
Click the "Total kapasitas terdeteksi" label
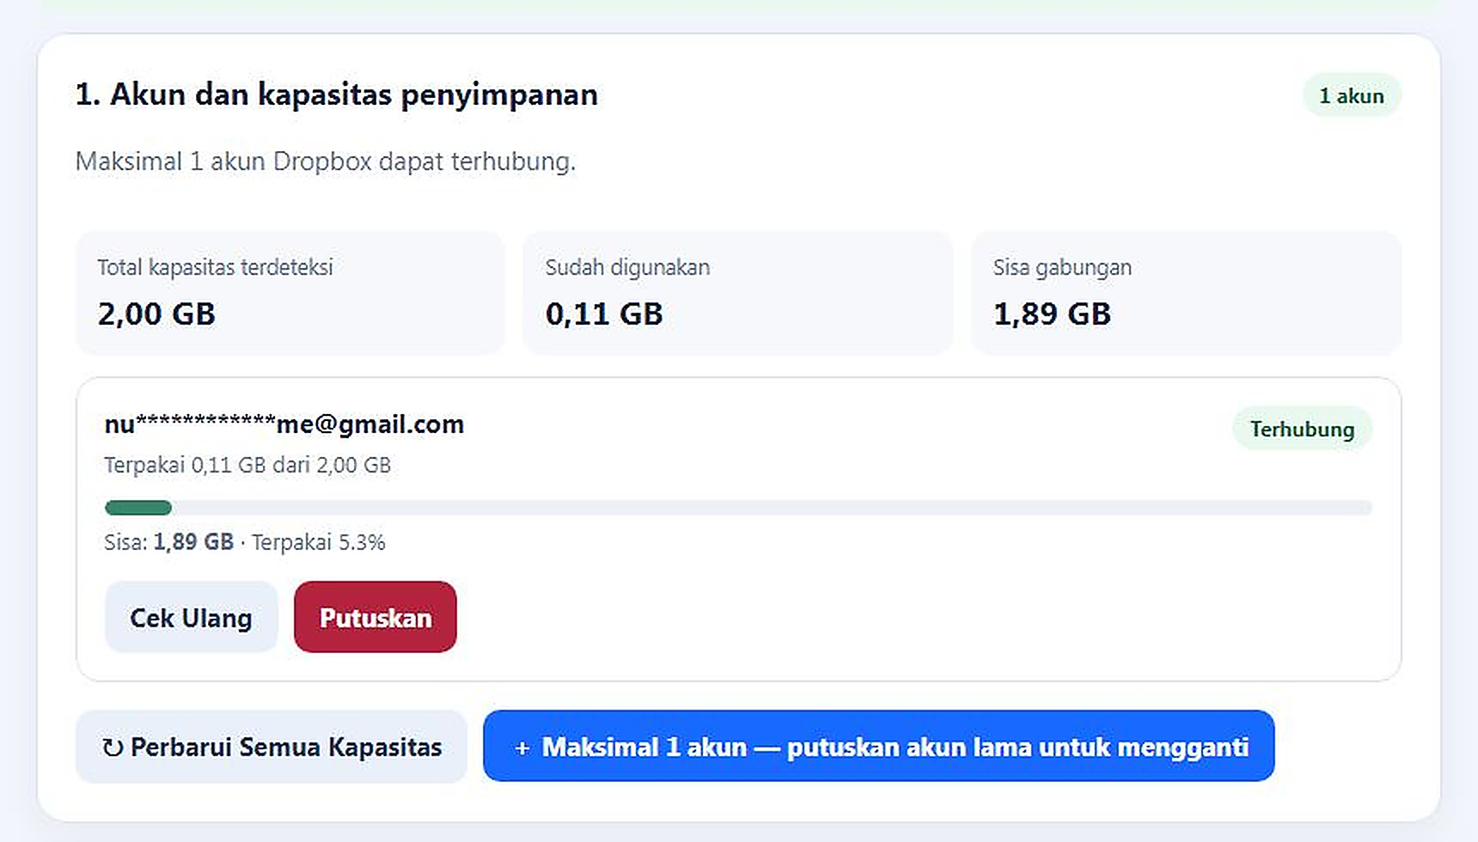tap(215, 267)
